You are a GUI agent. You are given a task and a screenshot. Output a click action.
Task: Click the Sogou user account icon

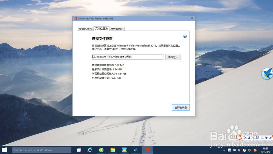[x=262, y=138]
